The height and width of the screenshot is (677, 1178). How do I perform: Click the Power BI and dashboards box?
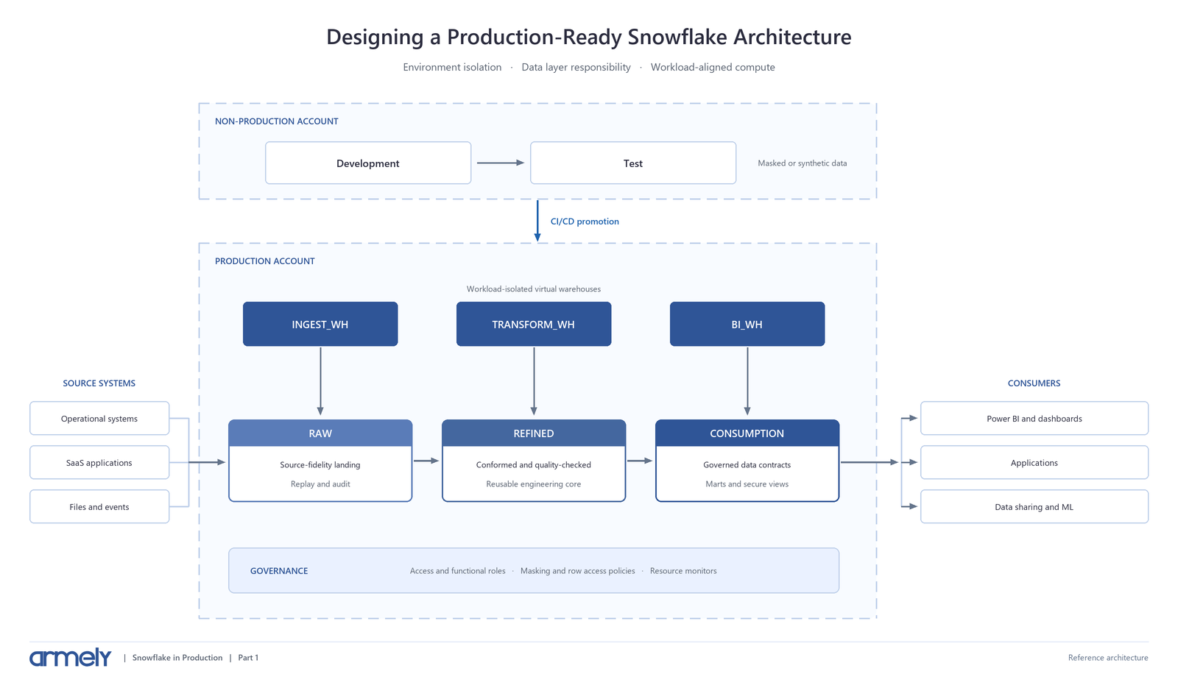1034,418
